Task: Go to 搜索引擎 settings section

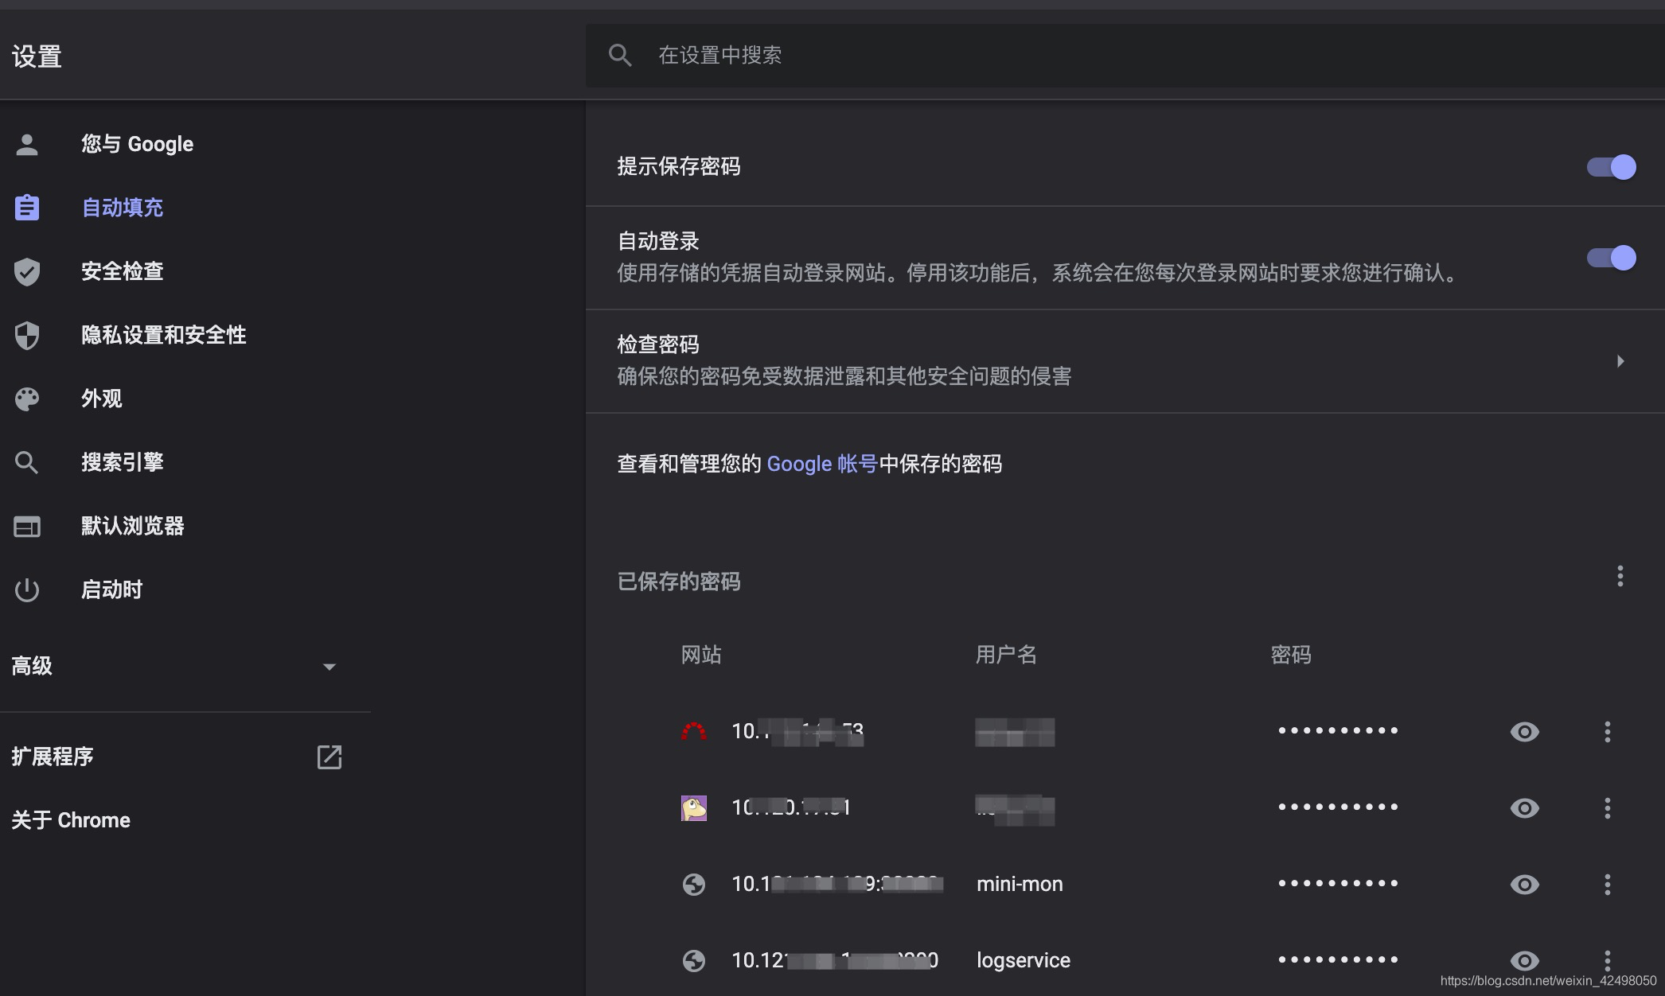Action: (122, 462)
